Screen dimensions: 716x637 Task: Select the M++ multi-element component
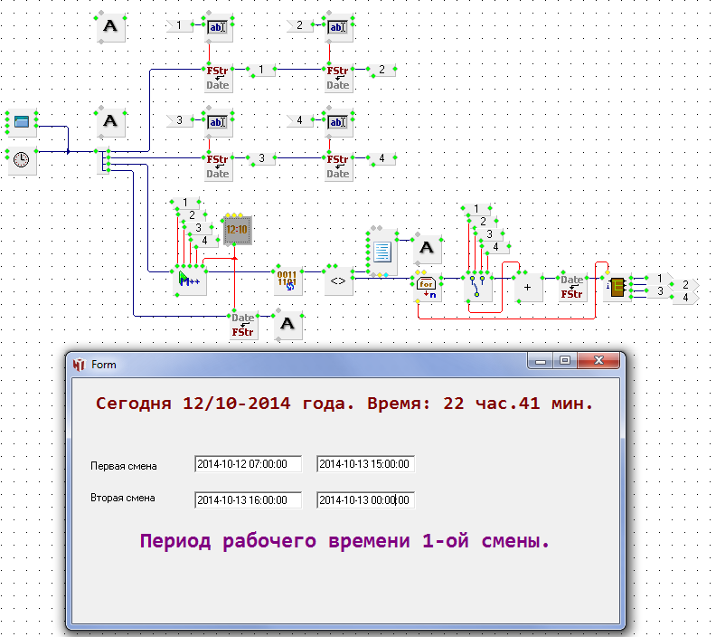(187, 281)
